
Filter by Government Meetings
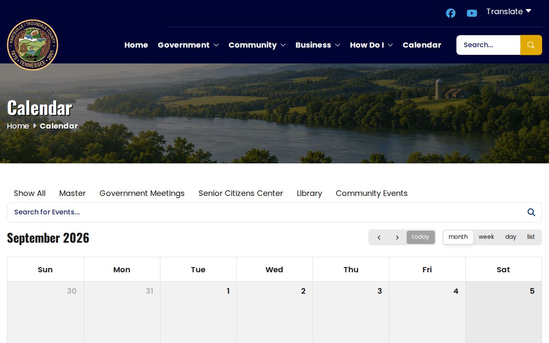pyautogui.click(x=142, y=193)
